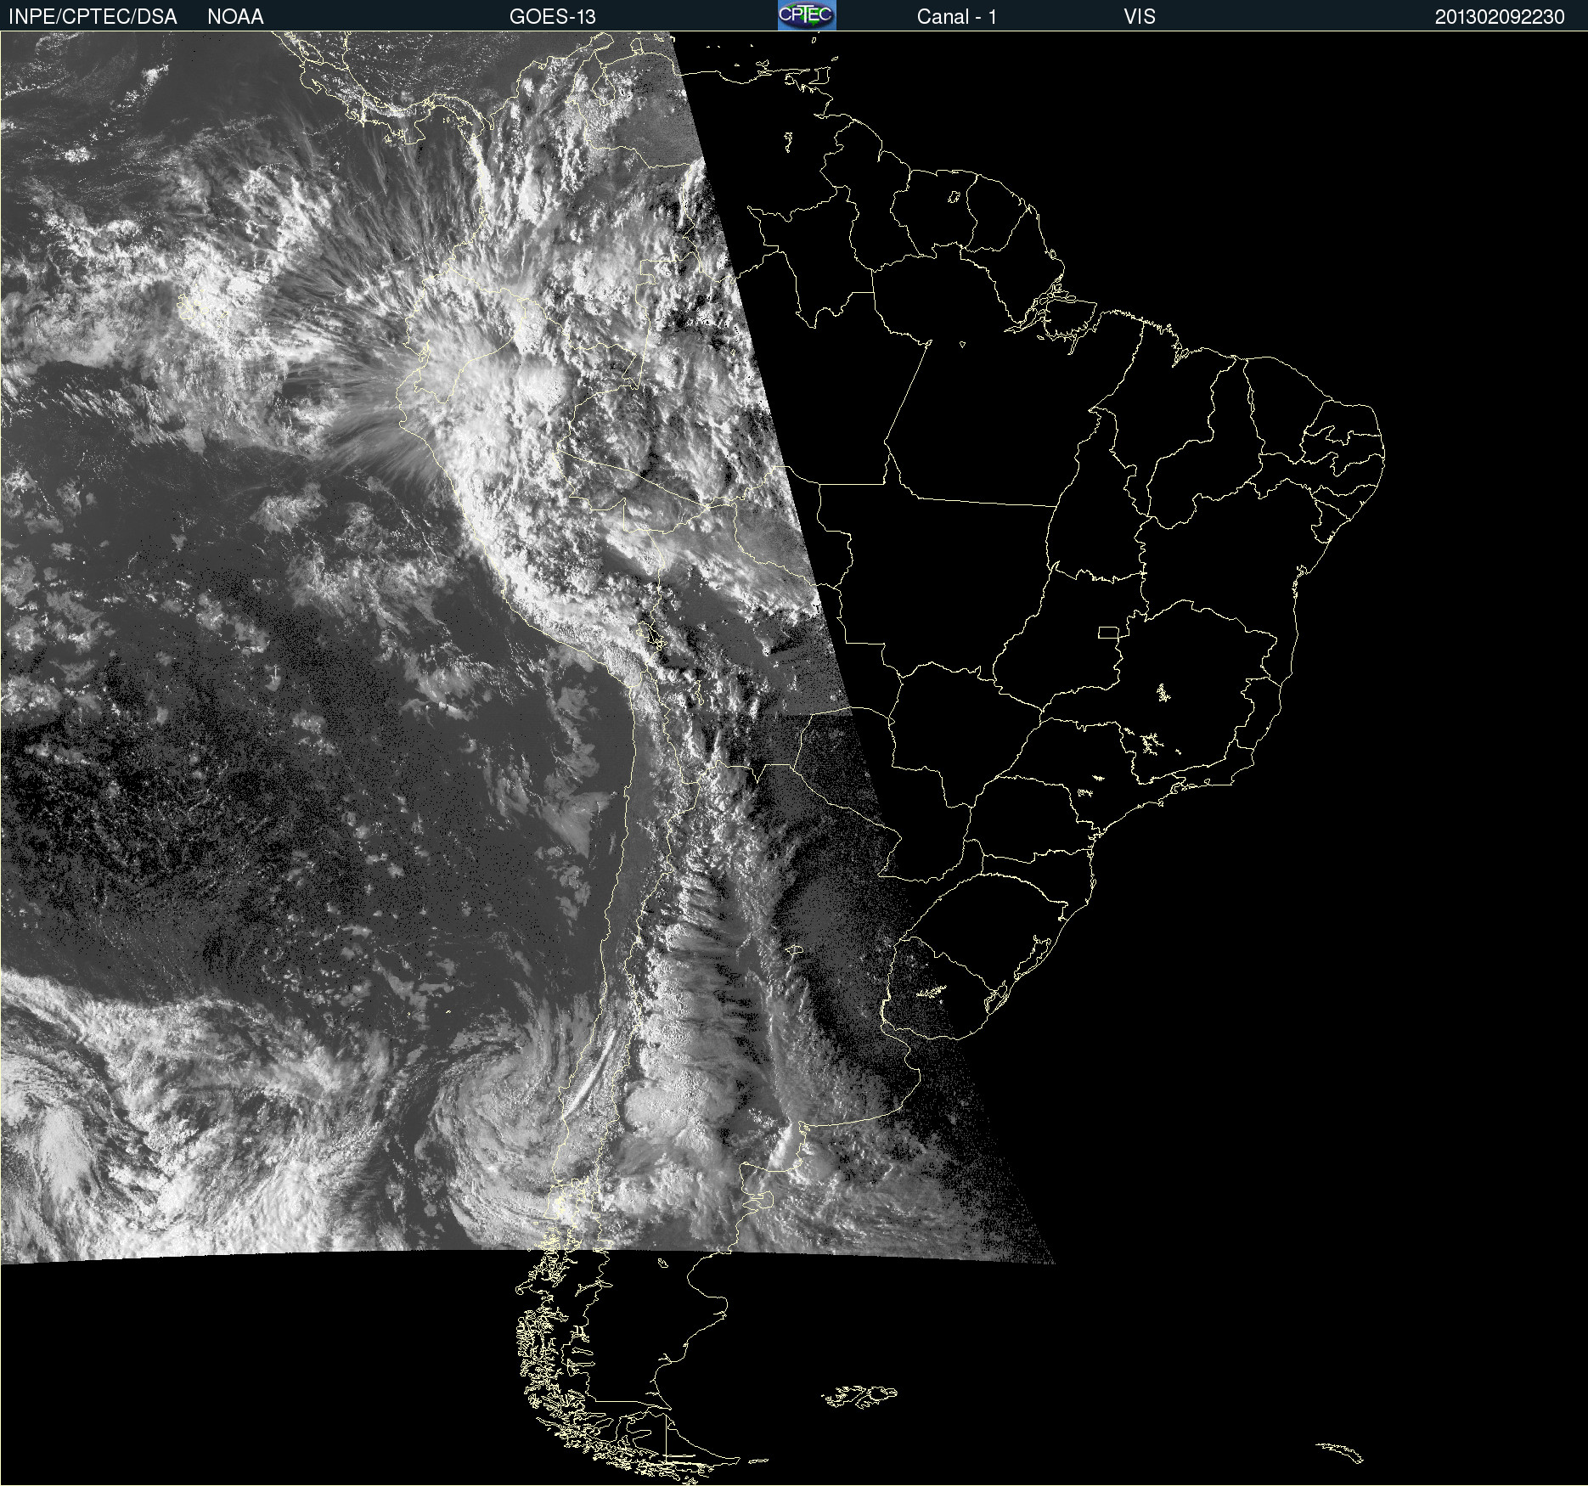Click the CPTEC logo icon

tap(807, 15)
